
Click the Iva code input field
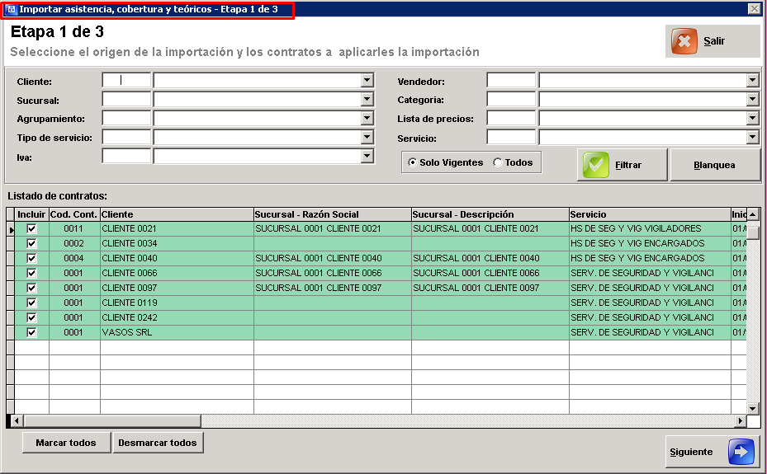point(126,156)
